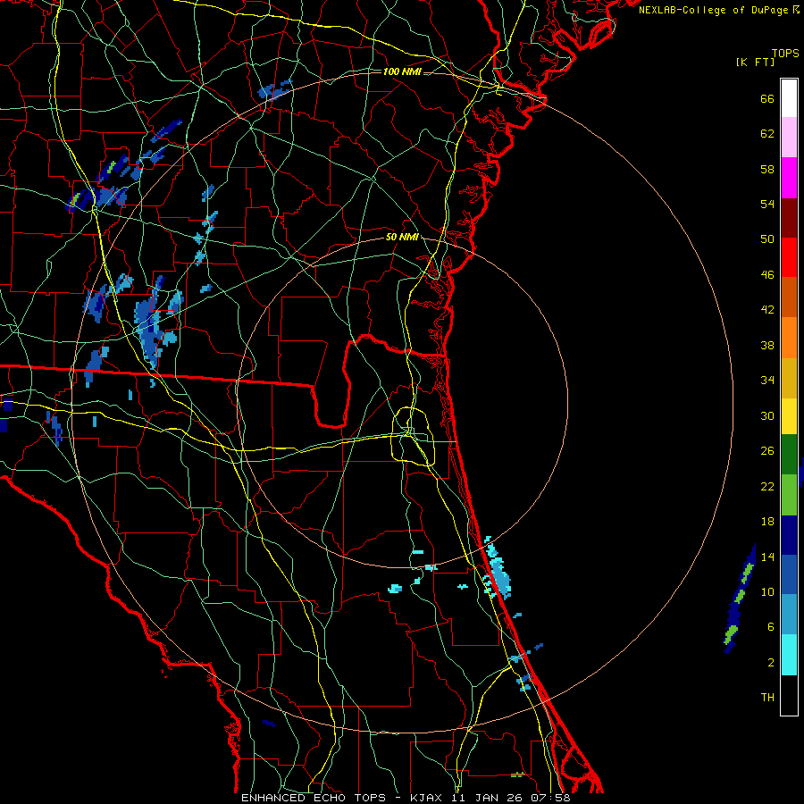Viewport: 804px width, 804px height.
Task: Click the light sky-blue legend swatch
Action: coord(789,615)
